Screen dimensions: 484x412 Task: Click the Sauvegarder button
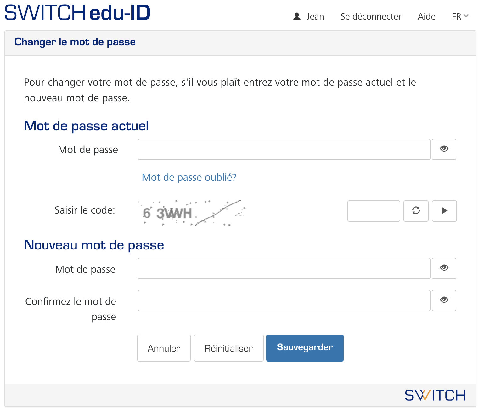coord(305,348)
